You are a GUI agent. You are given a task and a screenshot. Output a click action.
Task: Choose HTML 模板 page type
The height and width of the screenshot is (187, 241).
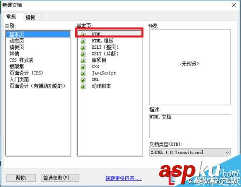click(x=103, y=41)
